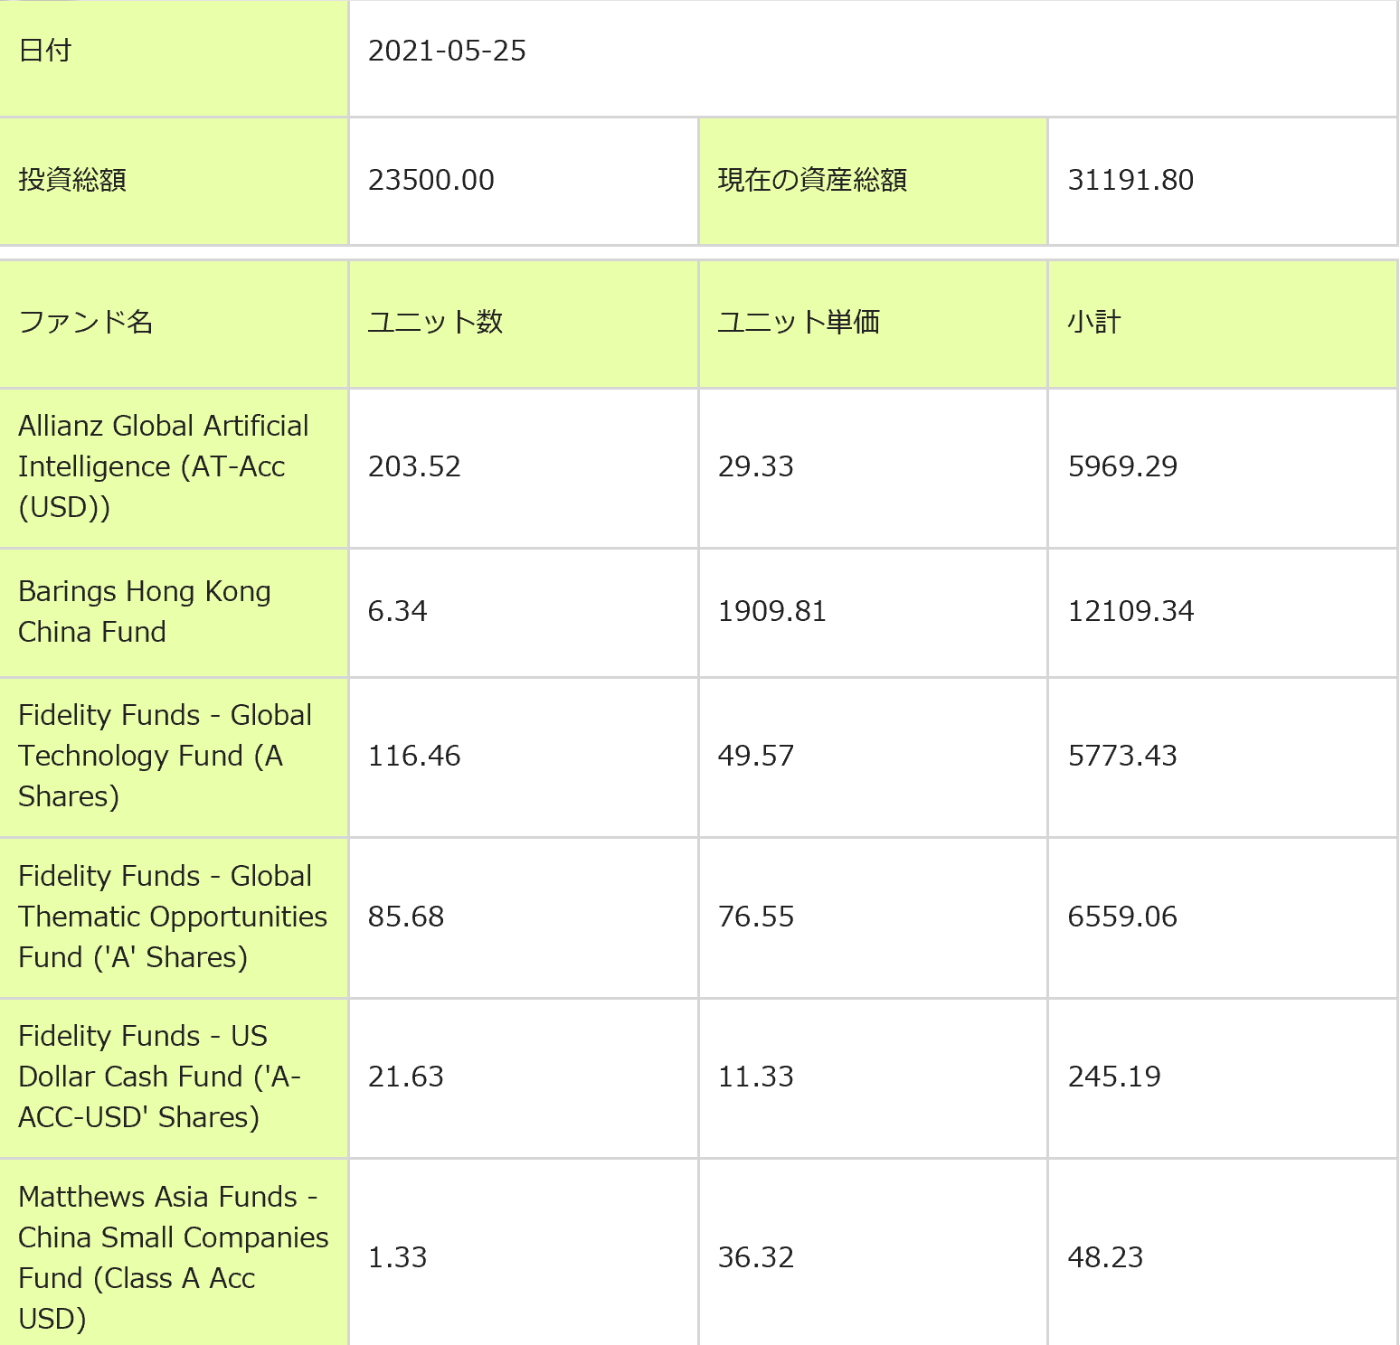Click the Barings subtotal 12109.34
This screenshot has width=1400, height=1345.
(x=1130, y=611)
